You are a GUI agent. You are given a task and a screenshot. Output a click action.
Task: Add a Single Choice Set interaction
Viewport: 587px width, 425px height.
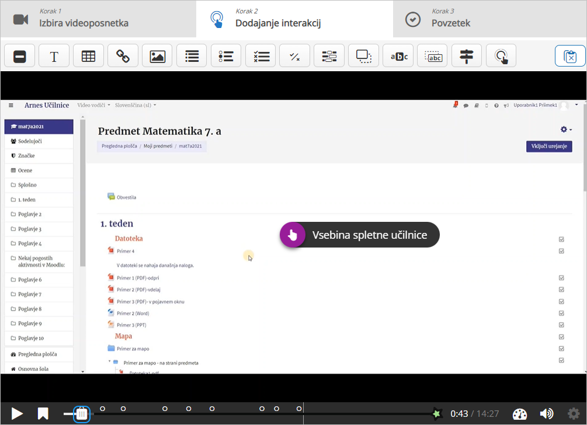tap(226, 55)
